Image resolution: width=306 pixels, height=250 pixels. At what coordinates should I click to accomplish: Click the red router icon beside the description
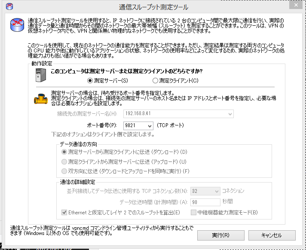point(17,25)
